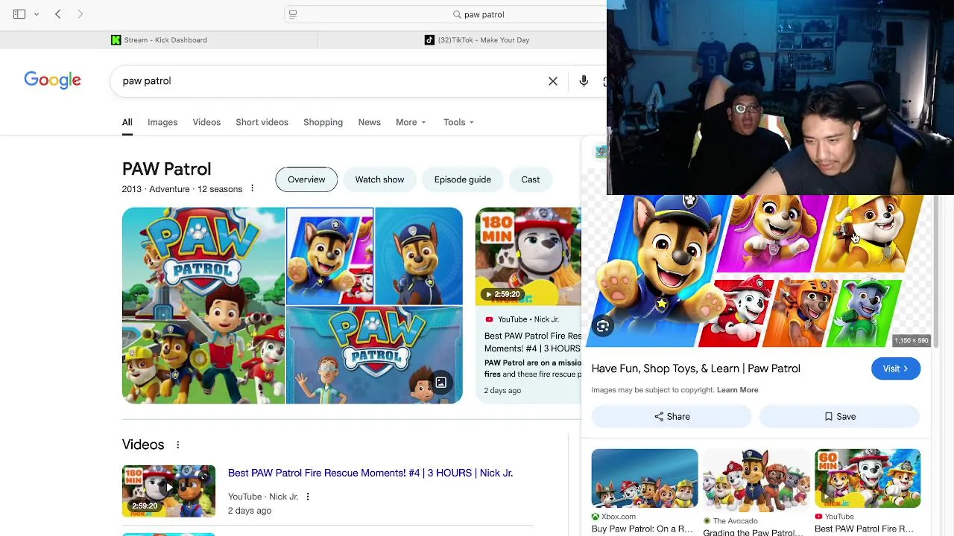
Task: Expand the More dropdown menu
Action: pyautogui.click(x=411, y=122)
